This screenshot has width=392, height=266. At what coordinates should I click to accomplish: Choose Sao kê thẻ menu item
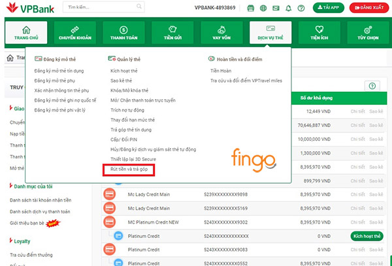122,81
